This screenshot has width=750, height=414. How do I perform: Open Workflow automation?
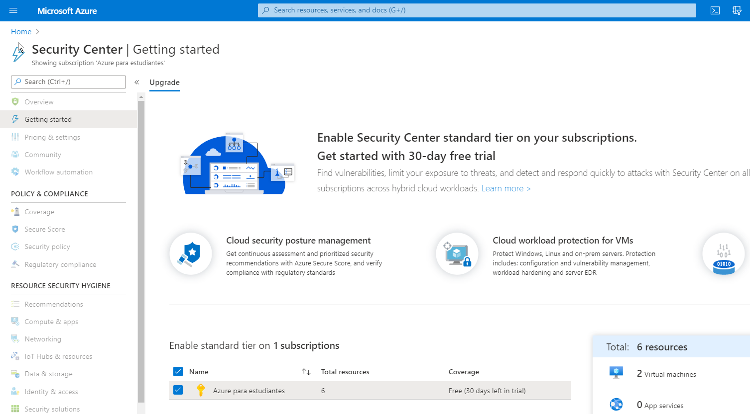pyautogui.click(x=59, y=171)
